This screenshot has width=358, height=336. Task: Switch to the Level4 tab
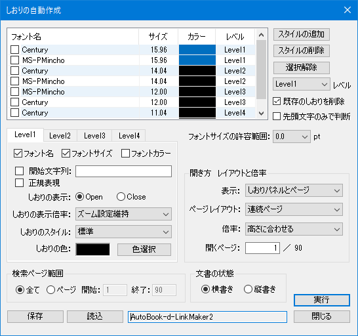tap(129, 136)
